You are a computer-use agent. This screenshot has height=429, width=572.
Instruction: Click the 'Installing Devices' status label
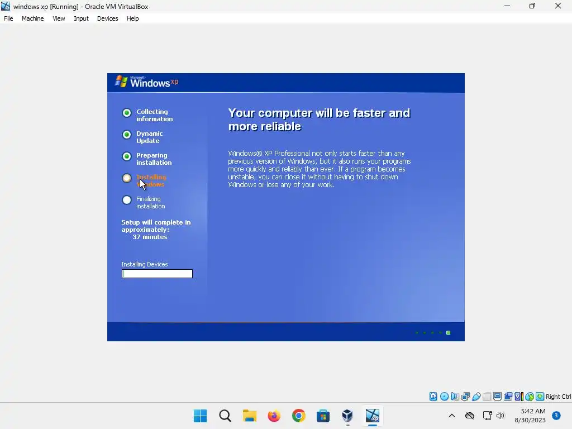pos(145,264)
